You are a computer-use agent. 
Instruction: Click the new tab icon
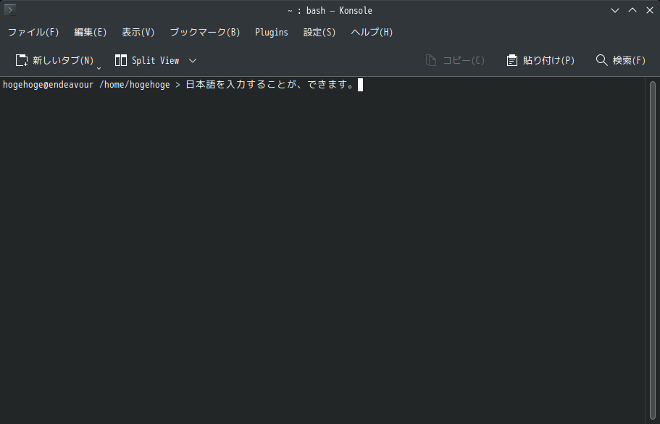[x=22, y=60]
